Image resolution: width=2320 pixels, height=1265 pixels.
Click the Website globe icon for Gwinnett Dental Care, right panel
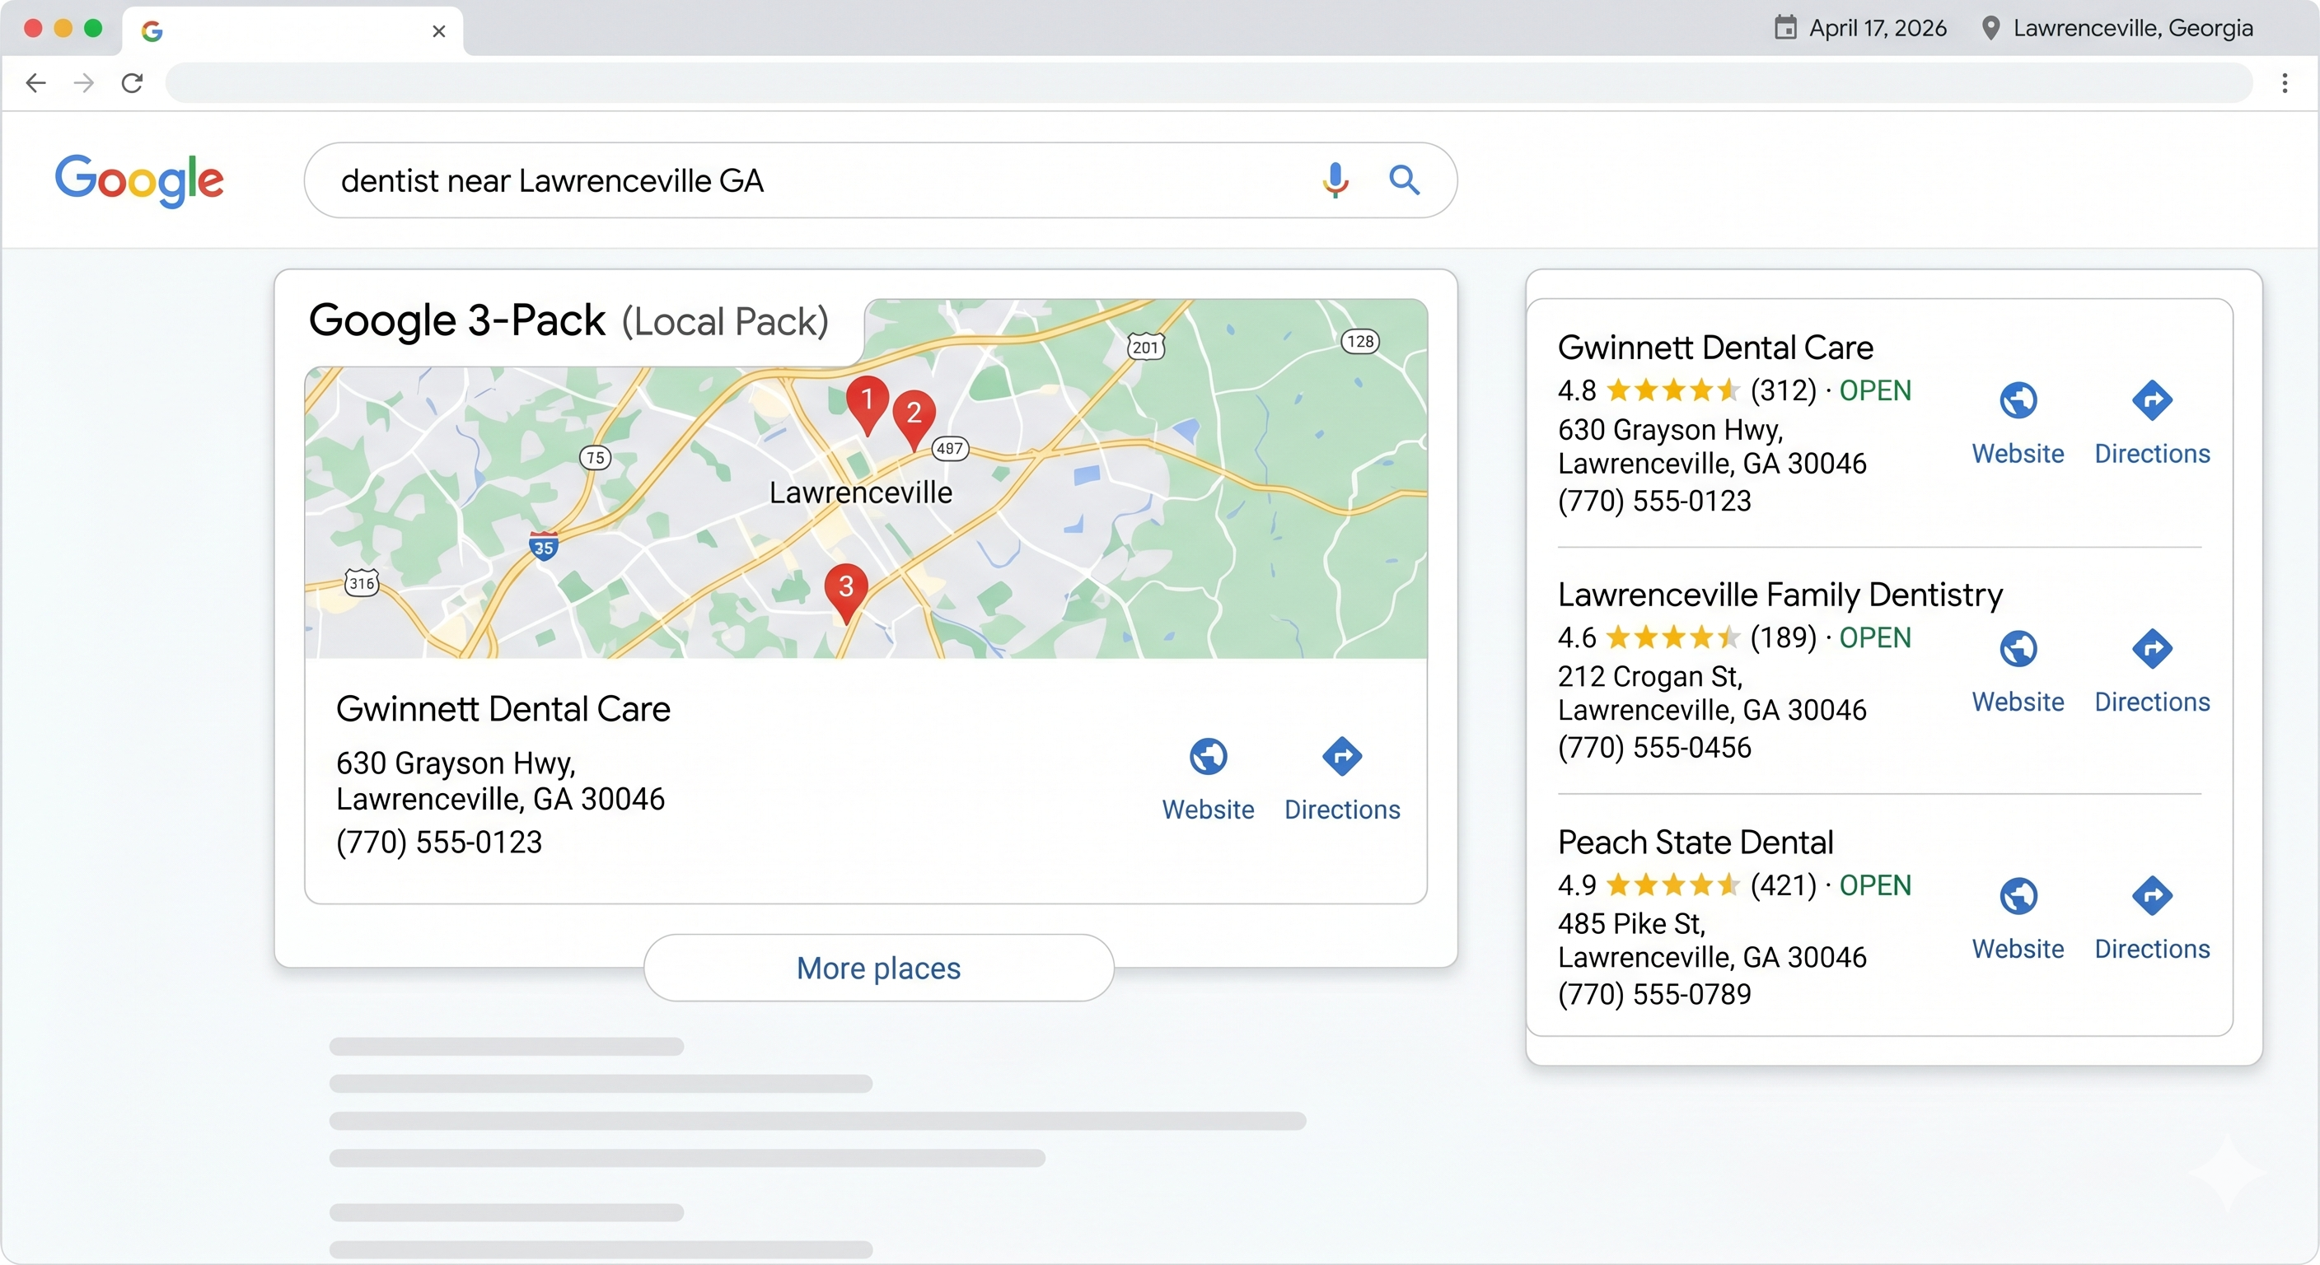(2018, 400)
